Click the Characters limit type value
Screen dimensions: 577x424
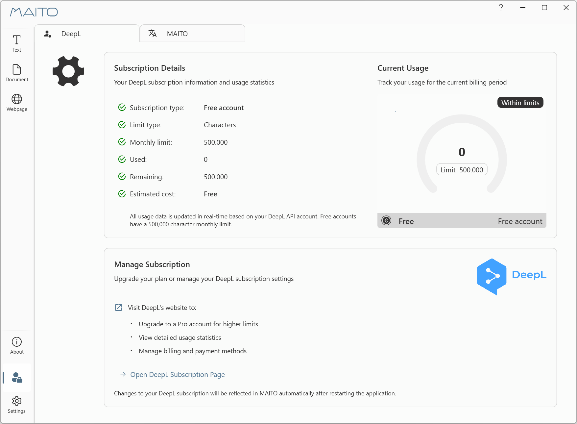pyautogui.click(x=220, y=125)
